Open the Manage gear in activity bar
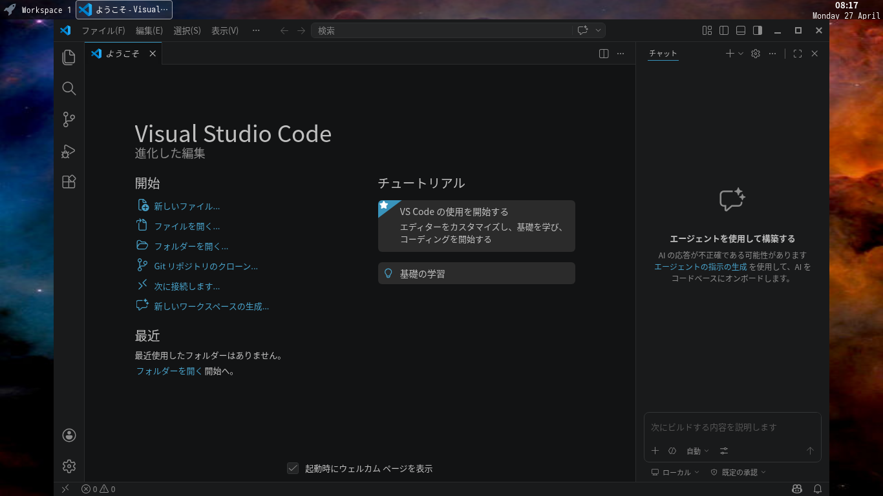The height and width of the screenshot is (496, 883). 69,466
